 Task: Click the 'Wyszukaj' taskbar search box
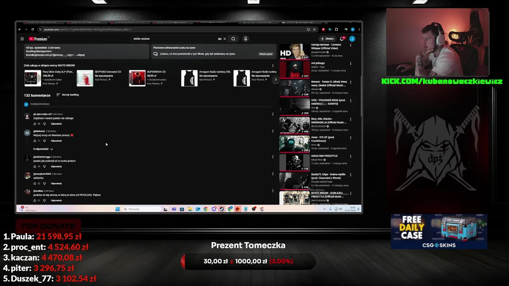pos(141,209)
